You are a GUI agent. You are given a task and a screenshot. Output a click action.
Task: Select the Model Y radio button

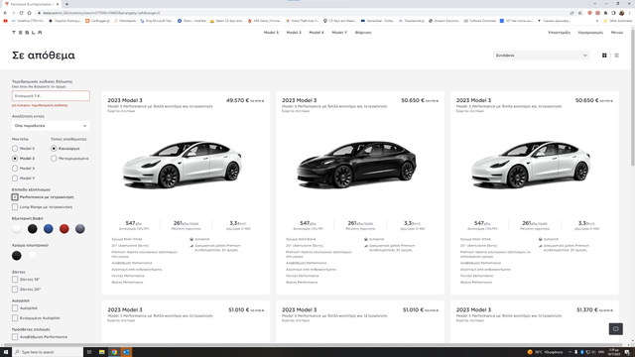(15, 178)
